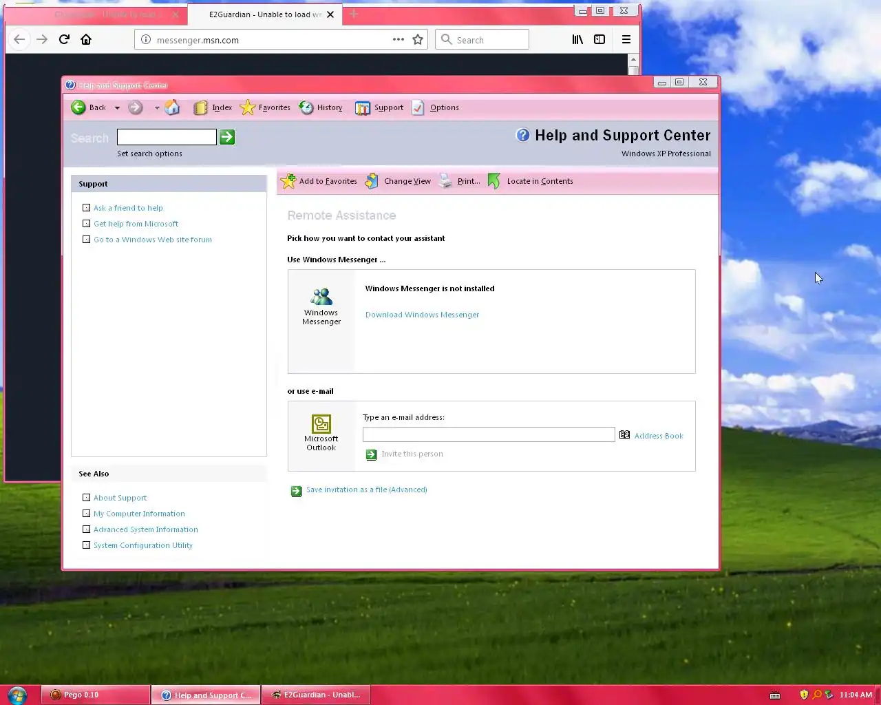The width and height of the screenshot is (881, 705).
Task: Open Options in Help Center toolbar
Action: pyautogui.click(x=435, y=107)
